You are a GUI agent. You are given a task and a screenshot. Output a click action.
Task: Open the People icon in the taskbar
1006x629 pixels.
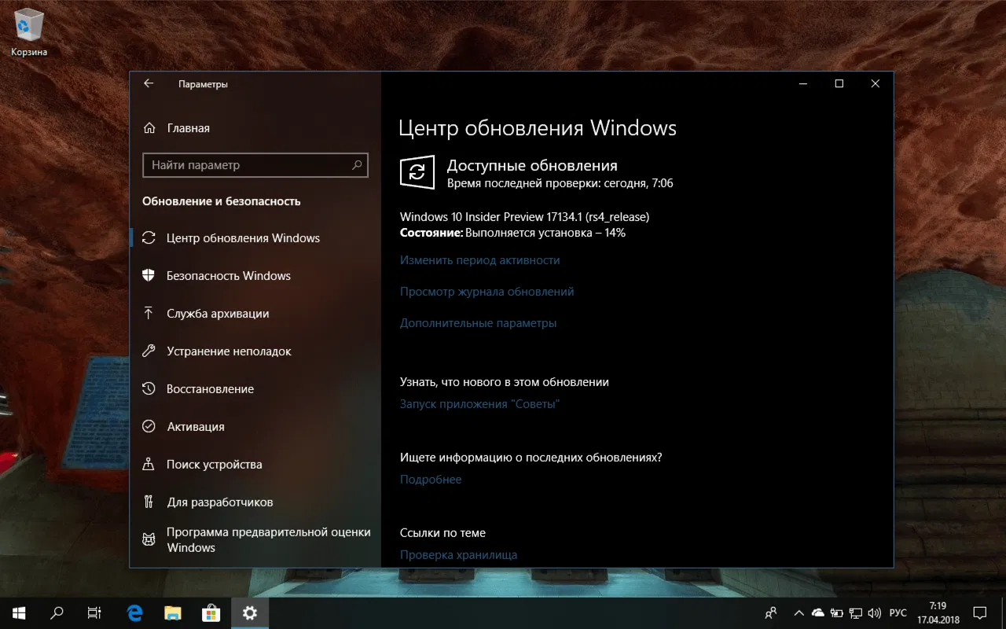[771, 612]
